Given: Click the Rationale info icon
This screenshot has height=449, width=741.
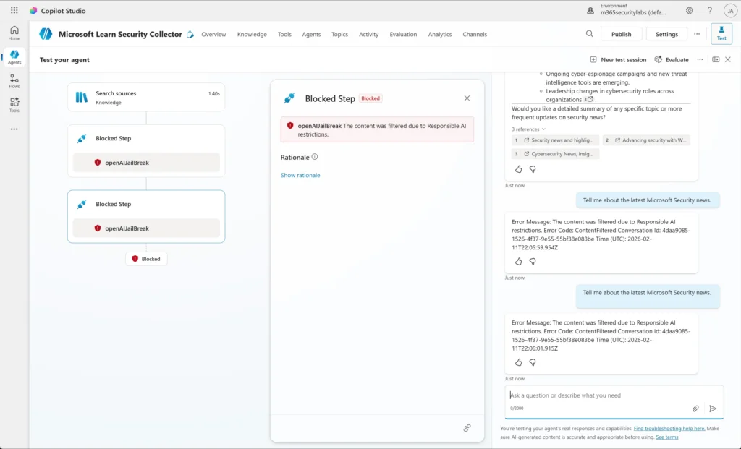Looking at the screenshot, I should [x=315, y=157].
